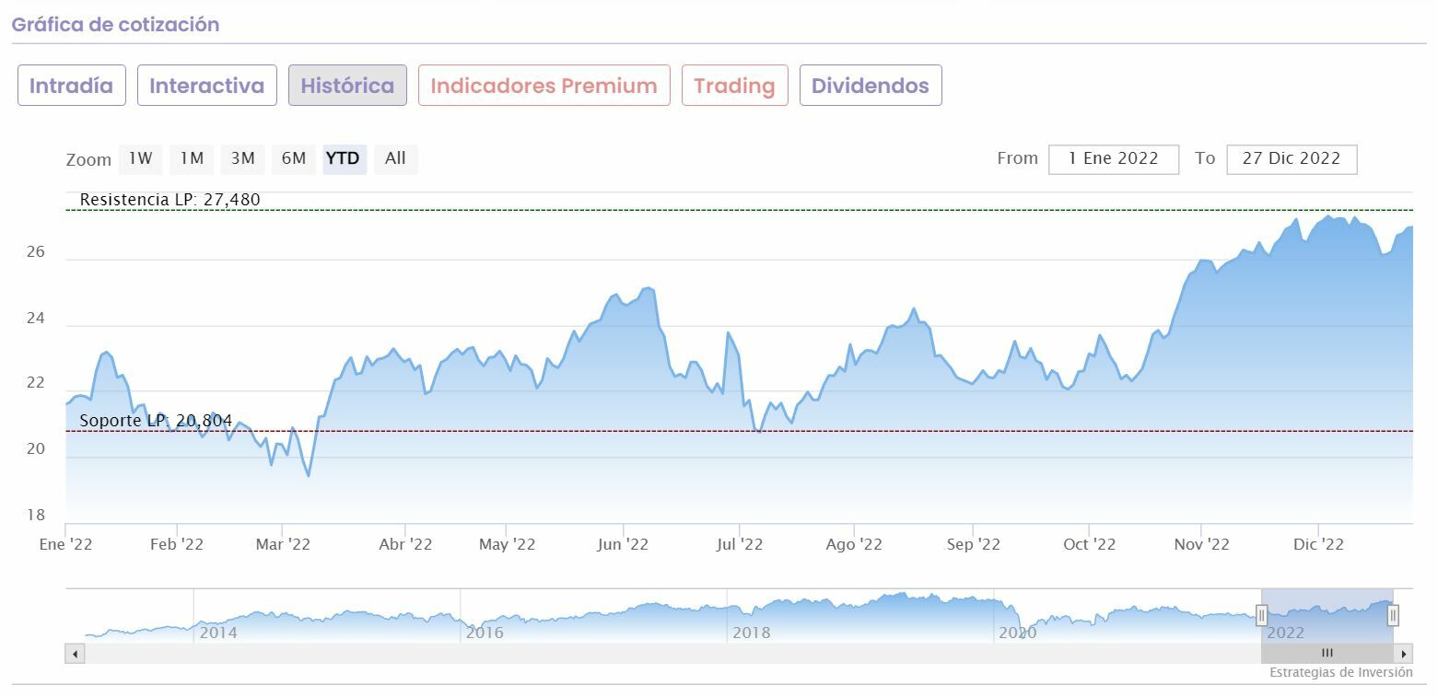Set zoom range to 1M
The height and width of the screenshot is (697, 1438).
pos(192,158)
